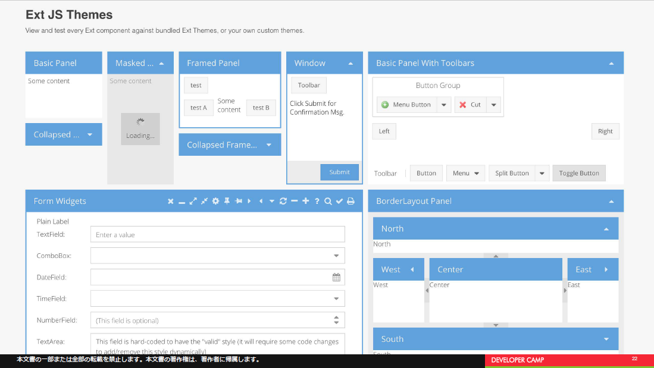Click the Right button
The width and height of the screenshot is (654, 368).
coord(605,131)
